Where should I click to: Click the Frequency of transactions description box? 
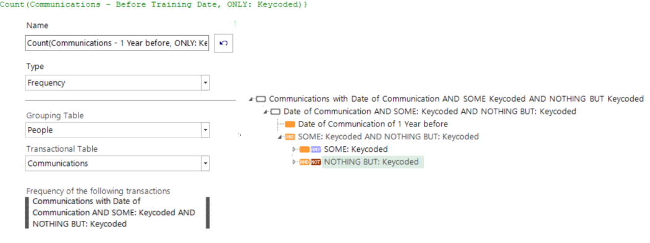tap(117, 212)
